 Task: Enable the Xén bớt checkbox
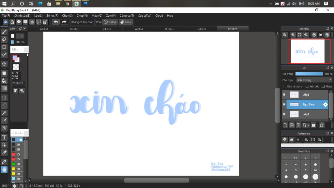307,86
